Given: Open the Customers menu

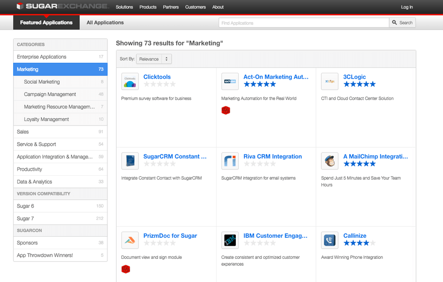Looking at the screenshot, I should coord(195,7).
